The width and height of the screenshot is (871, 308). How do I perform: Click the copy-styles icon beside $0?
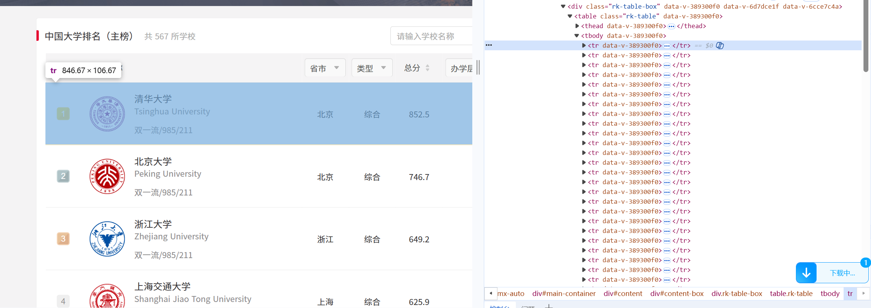[720, 45]
